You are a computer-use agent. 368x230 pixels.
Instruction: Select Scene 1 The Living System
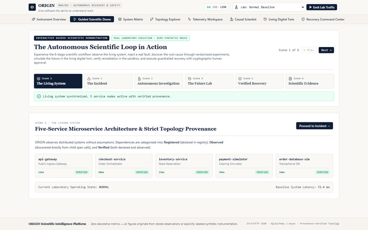coord(58,81)
